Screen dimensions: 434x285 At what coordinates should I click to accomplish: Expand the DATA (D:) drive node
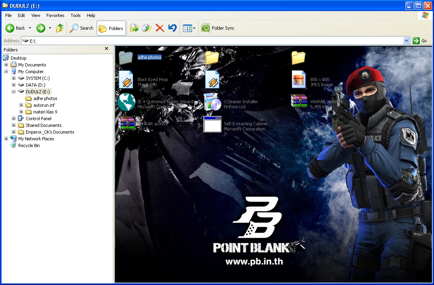tap(13, 85)
